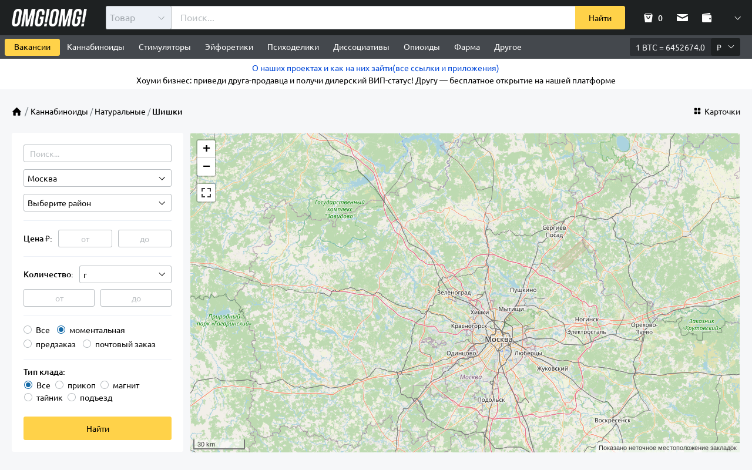Change the quantity unit dropdown
752x470 pixels.
pyautogui.click(x=125, y=274)
